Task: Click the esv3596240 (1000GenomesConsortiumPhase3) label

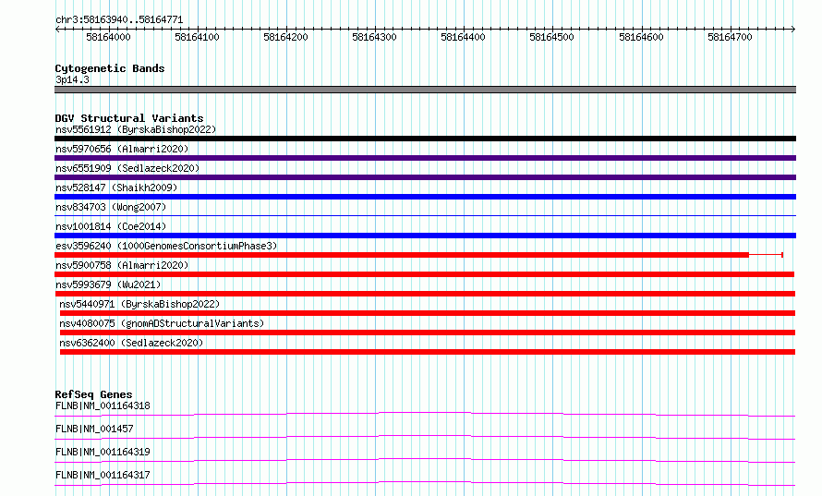Action: pos(166,246)
